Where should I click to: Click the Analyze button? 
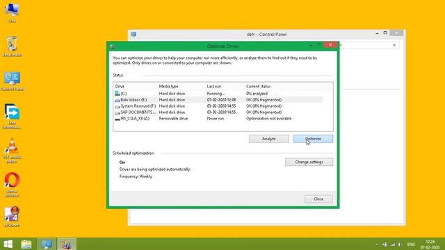click(269, 139)
